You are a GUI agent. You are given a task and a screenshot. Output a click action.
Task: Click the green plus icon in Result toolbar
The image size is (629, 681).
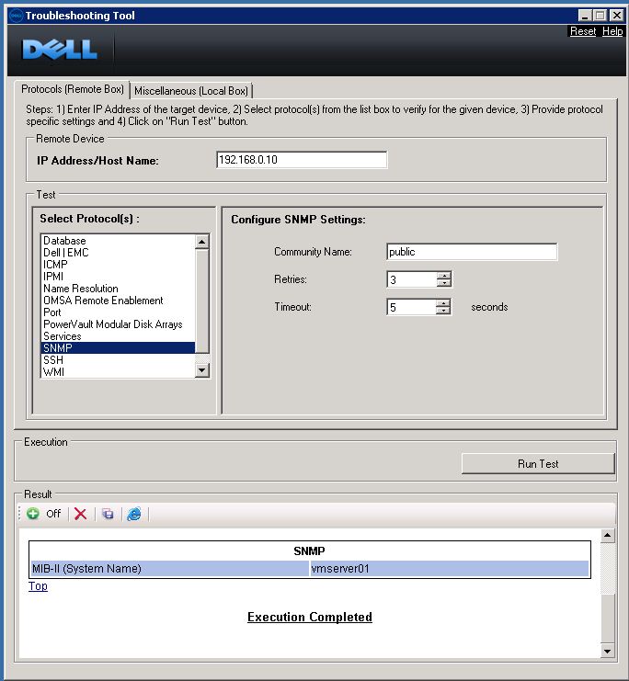pyautogui.click(x=33, y=514)
